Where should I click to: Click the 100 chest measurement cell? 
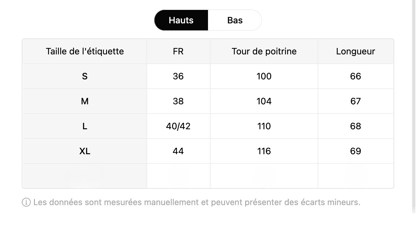point(264,76)
